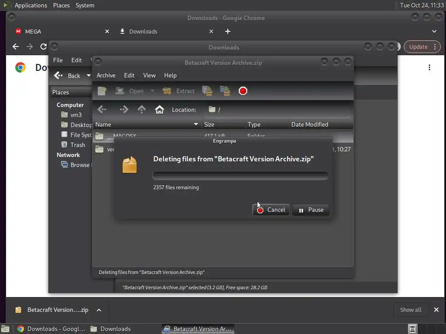
Task: Click the show desktop icon in bottom panel
Action: click(5, 329)
